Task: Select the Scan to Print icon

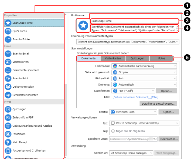Action: click(x=8, y=78)
